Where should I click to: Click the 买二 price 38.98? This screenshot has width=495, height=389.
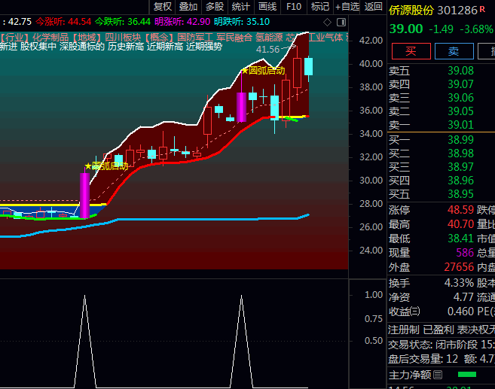click(x=460, y=153)
